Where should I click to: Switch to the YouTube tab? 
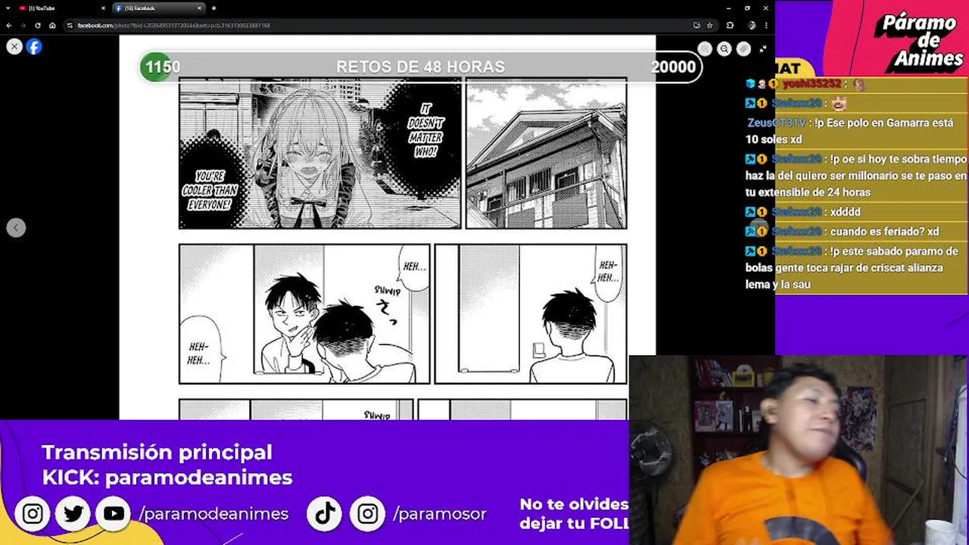coord(61,8)
